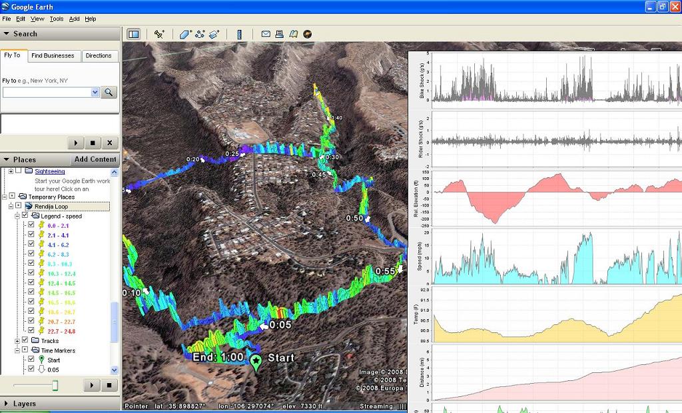The height and width of the screenshot is (413, 682).
Task: Expand the Sightseeing folder
Action: point(10,171)
